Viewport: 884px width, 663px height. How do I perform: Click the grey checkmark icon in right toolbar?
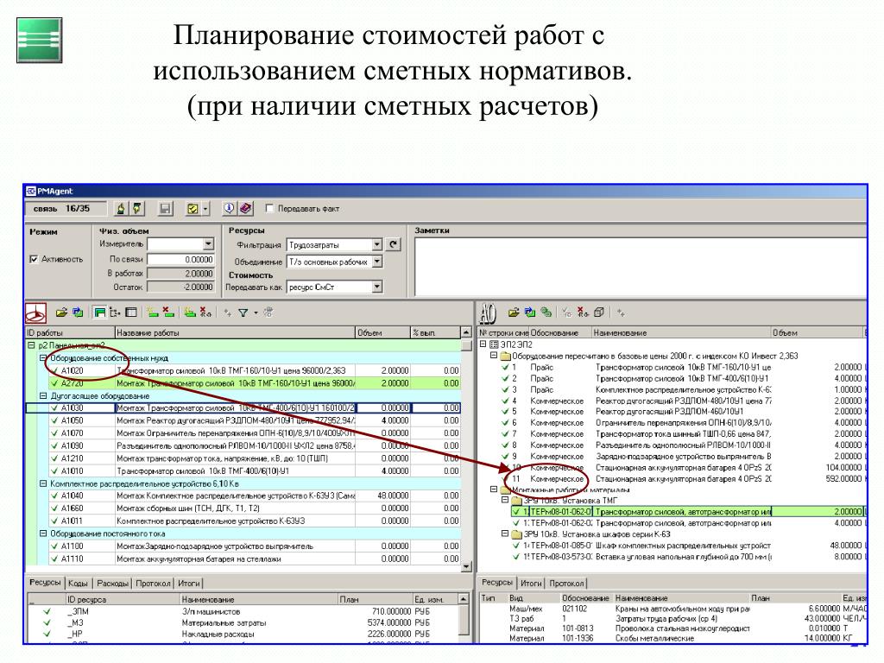point(566,313)
